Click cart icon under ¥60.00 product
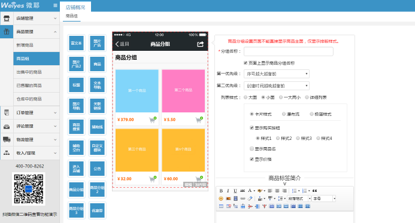The width and height of the screenshot is (415, 223). (199, 179)
